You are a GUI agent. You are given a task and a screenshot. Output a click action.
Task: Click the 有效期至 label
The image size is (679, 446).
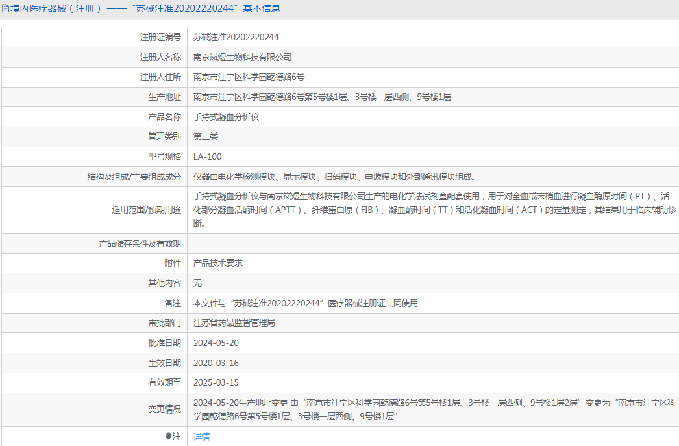pyautogui.click(x=164, y=382)
